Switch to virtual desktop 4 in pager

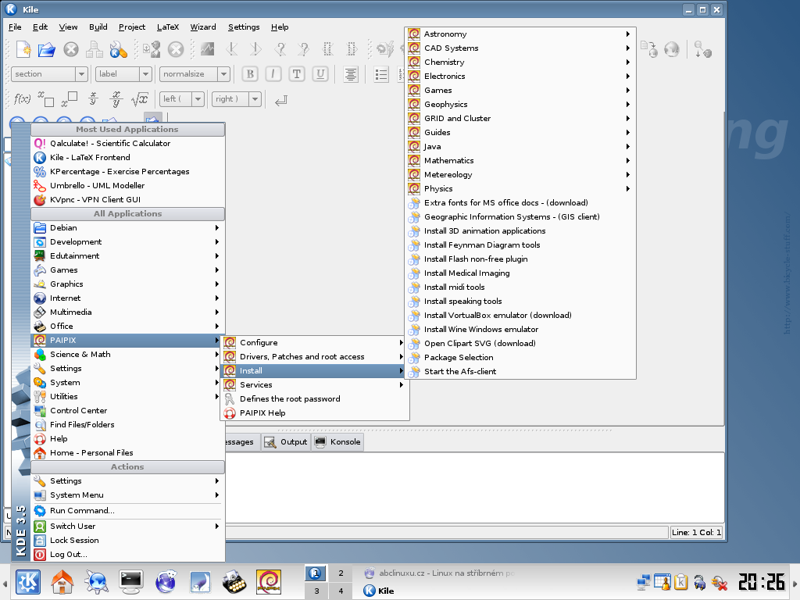pyautogui.click(x=341, y=591)
